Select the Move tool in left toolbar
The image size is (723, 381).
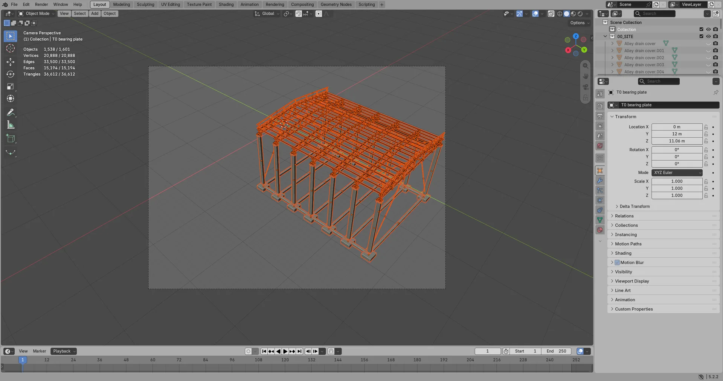tap(11, 62)
